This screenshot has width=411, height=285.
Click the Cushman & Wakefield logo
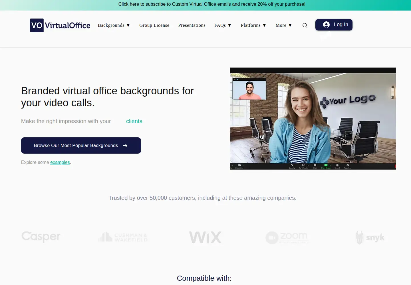pyautogui.click(x=123, y=237)
